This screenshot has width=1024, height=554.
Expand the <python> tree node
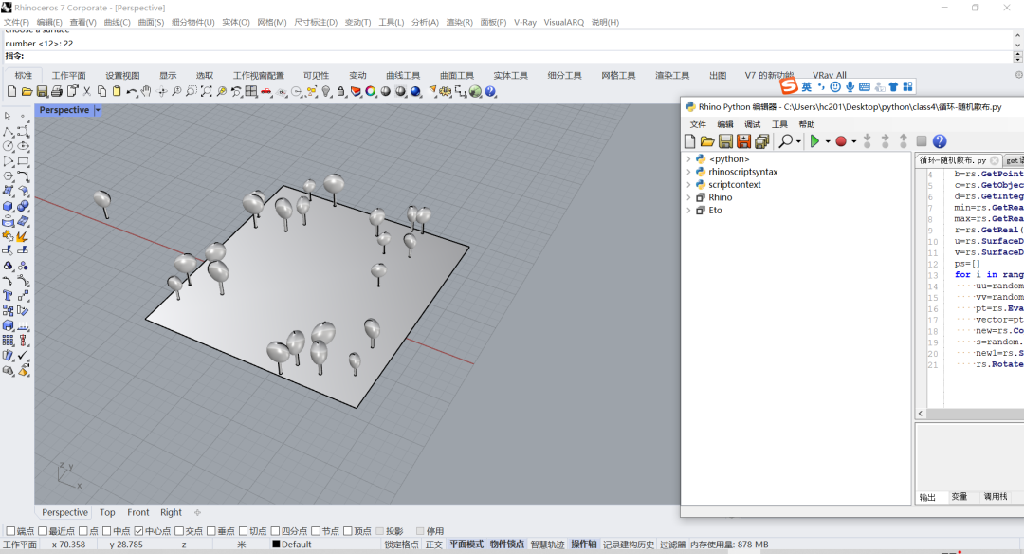click(688, 158)
